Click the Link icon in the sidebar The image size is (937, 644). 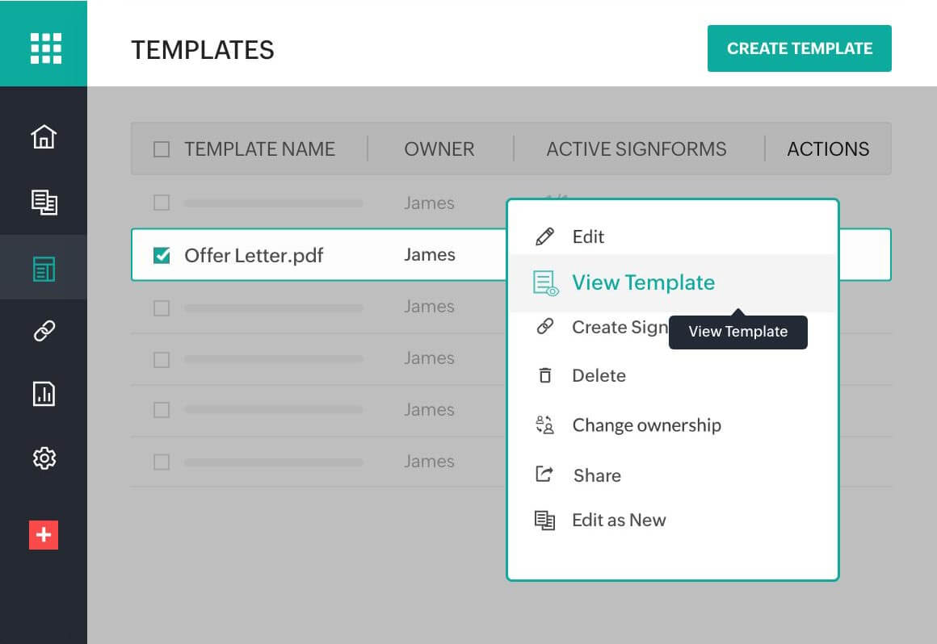tap(44, 331)
